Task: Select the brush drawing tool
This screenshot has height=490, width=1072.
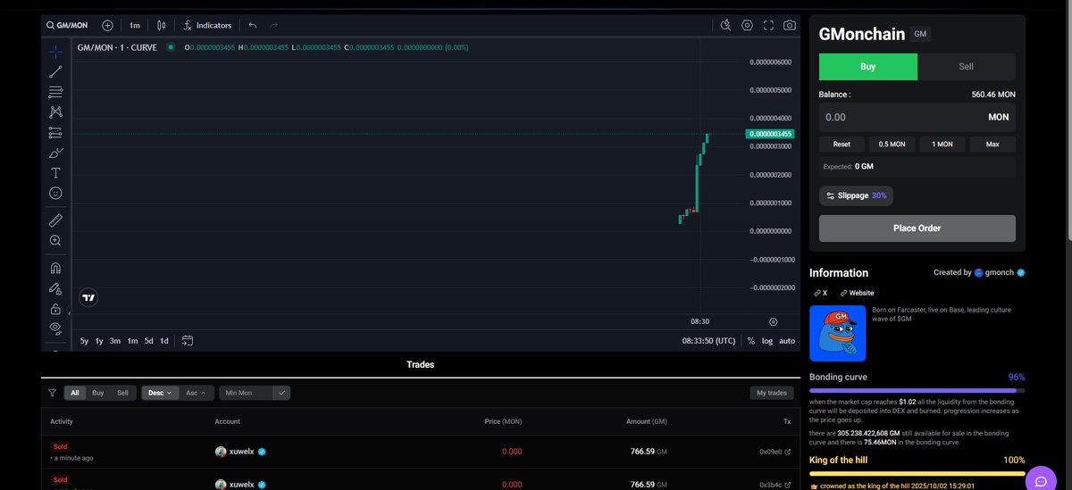Action: click(55, 153)
